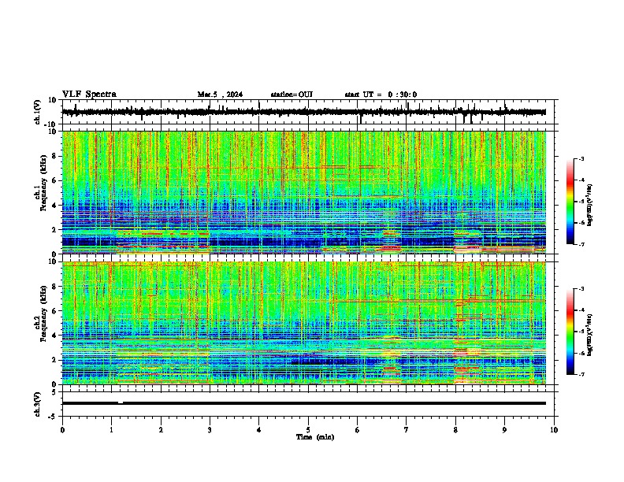Click the ch.3 black voltage trace bar
624x482 pixels.
(x=304, y=403)
